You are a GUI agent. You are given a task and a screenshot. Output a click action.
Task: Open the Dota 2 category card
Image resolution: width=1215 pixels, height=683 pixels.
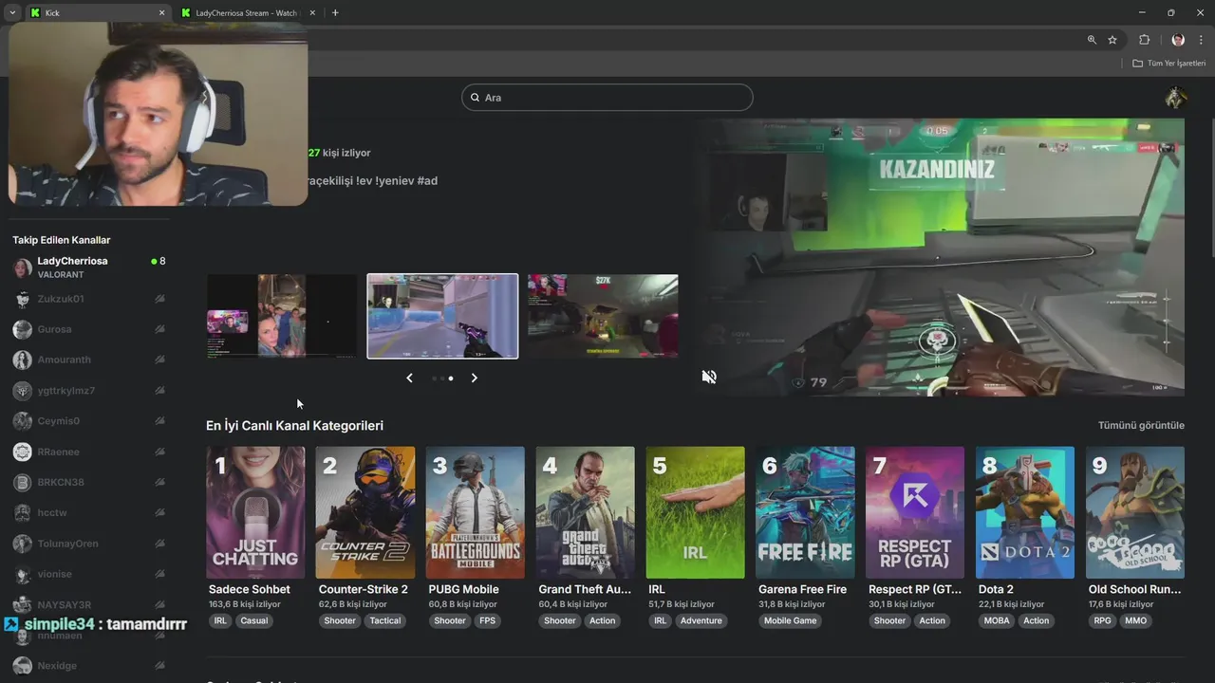[x=1025, y=512]
